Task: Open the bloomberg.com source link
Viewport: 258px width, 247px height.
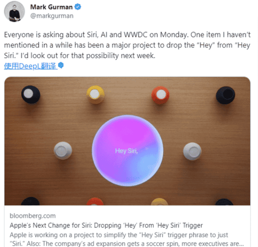Action: pos(32,216)
